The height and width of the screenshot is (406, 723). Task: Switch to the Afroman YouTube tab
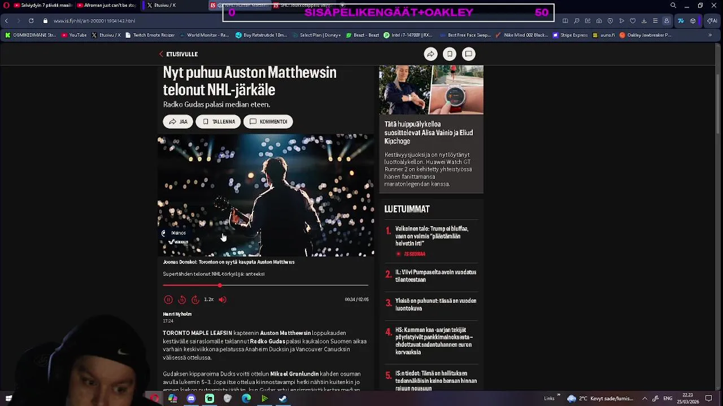106,5
